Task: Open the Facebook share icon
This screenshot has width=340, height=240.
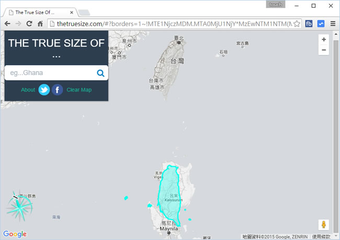Action: [58, 90]
